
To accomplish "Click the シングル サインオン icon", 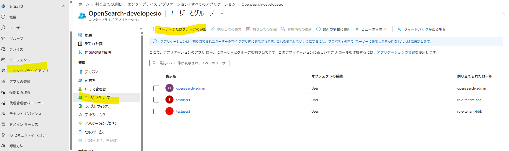I will (80, 106).
